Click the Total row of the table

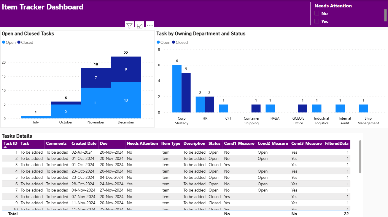(x=119, y=214)
